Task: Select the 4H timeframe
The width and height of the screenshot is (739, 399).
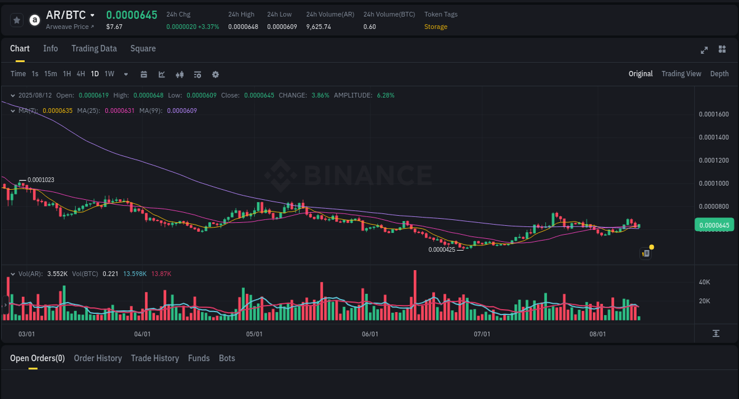Action: [80, 73]
